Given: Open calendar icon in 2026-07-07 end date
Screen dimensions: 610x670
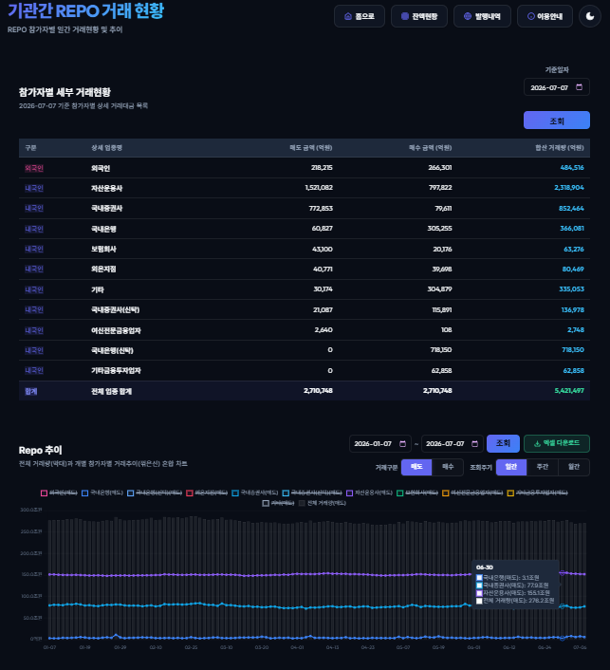Looking at the screenshot, I should 474,443.
